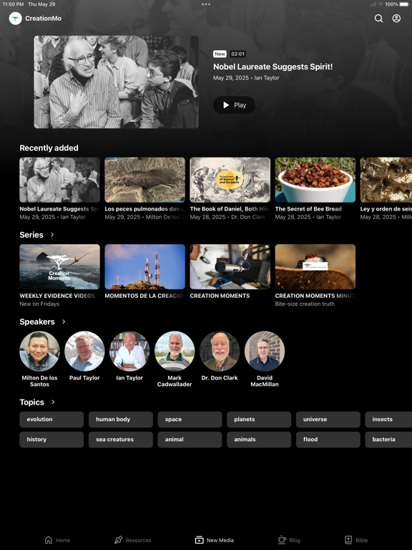Select speaker Ian Taylor avatar
The image size is (412, 550).
click(x=129, y=351)
